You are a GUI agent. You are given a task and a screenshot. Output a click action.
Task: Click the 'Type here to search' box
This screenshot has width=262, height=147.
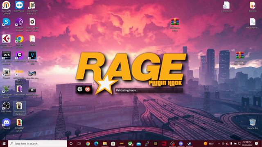pos(37,143)
